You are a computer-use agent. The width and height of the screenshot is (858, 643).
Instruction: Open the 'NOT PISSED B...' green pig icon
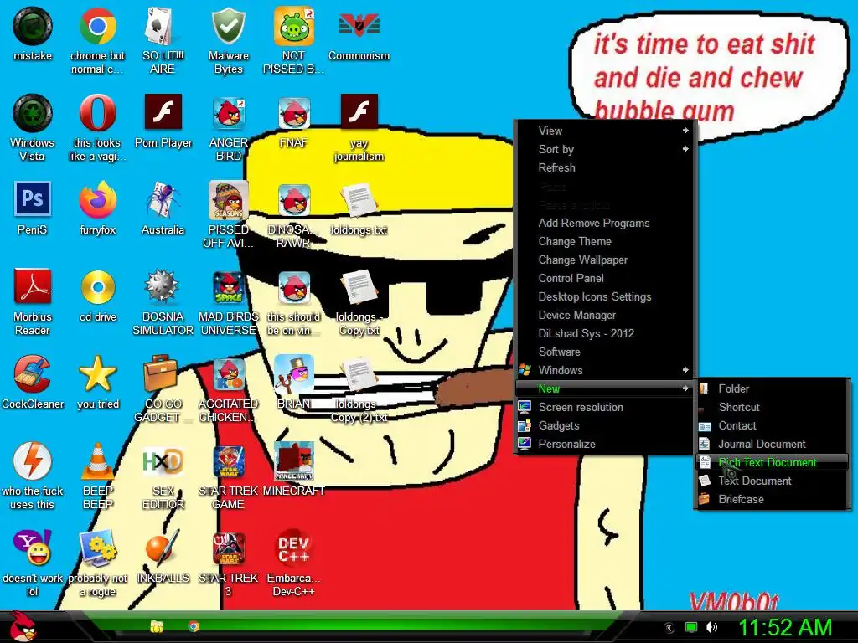click(294, 26)
